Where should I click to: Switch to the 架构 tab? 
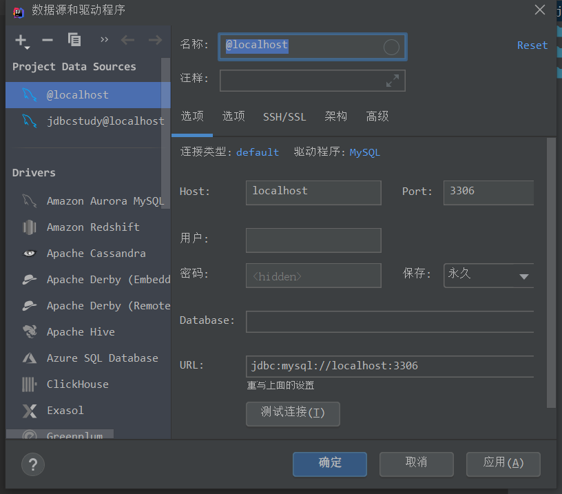pos(335,116)
